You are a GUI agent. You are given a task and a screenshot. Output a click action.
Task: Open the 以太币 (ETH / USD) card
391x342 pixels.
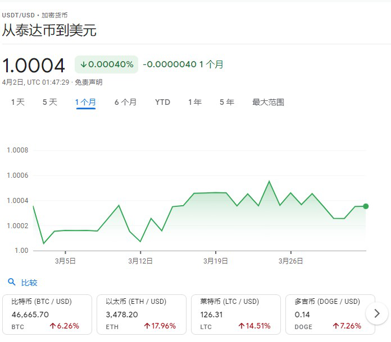142,313
